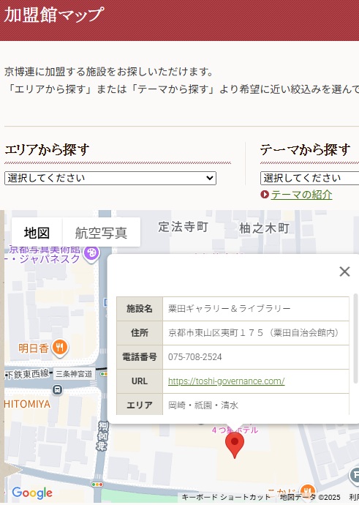The height and width of the screenshot is (505, 359).
Task: Select the 明日香 restaurant marker icon
Action: 60,348
